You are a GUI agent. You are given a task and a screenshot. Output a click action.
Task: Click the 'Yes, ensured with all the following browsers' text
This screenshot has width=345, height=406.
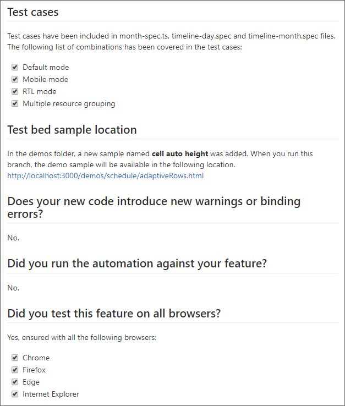click(x=82, y=338)
